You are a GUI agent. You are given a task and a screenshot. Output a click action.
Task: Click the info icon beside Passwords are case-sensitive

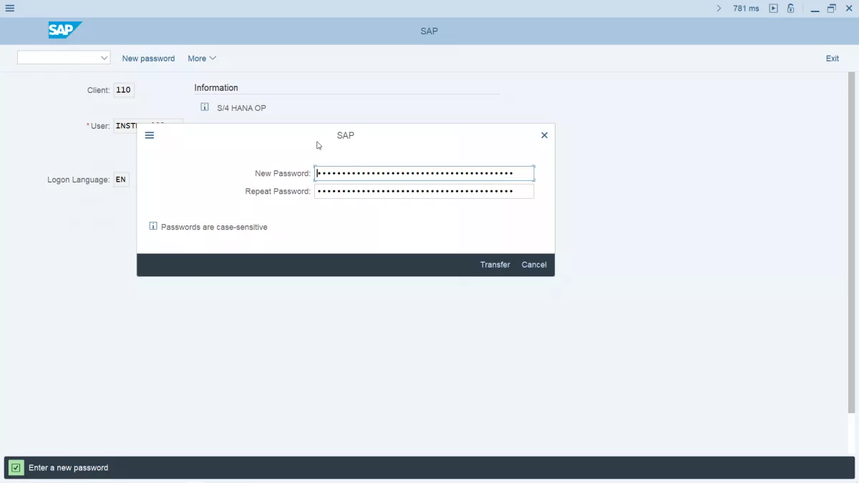click(153, 226)
